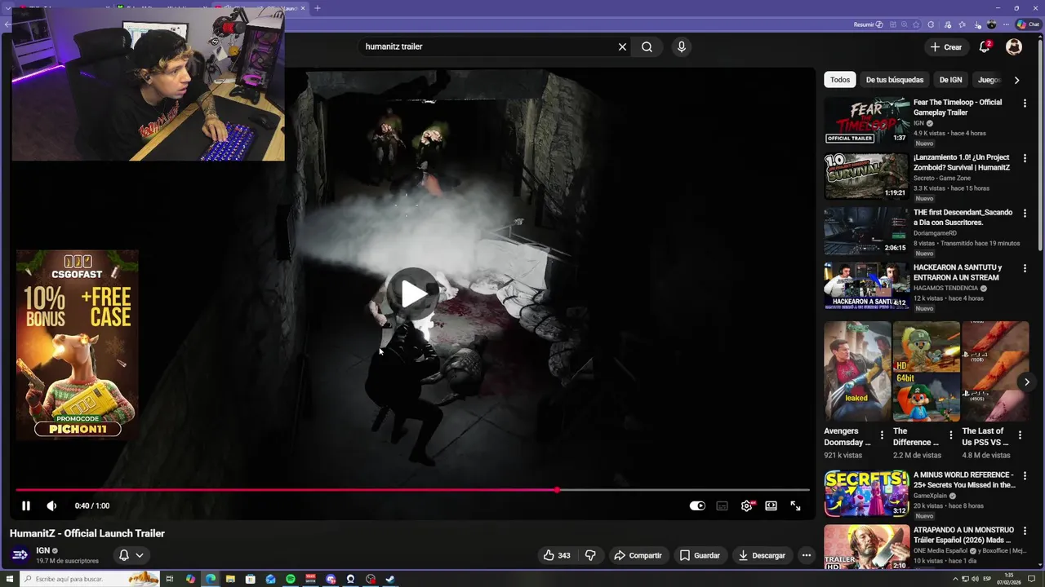Viewport: 1045px width, 587px height.
Task: Pause the video with the pause control
Action: pyautogui.click(x=26, y=505)
